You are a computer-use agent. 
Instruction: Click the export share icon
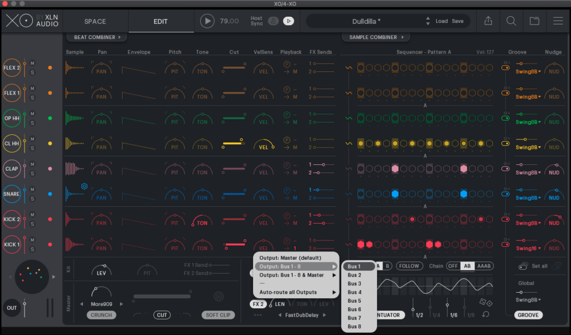[488, 21]
